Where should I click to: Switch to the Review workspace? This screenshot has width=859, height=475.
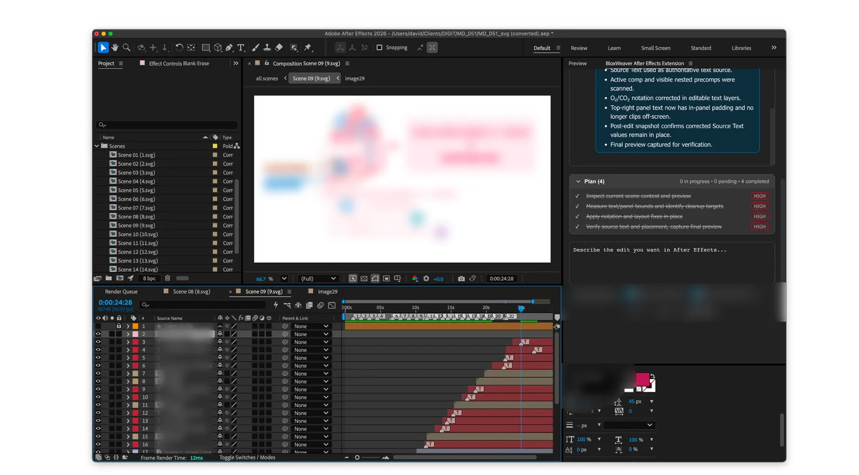(579, 48)
